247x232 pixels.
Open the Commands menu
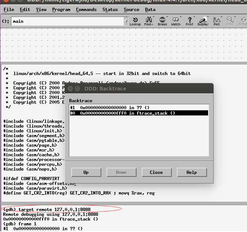point(86,10)
